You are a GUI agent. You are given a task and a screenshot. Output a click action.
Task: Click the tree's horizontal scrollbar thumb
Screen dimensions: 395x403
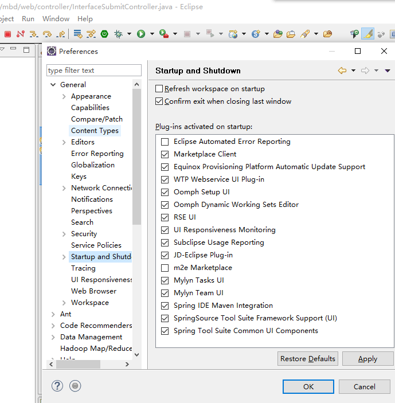point(78,364)
